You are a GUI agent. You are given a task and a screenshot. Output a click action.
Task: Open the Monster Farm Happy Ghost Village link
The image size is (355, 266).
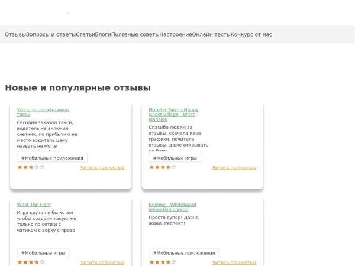tap(173, 115)
